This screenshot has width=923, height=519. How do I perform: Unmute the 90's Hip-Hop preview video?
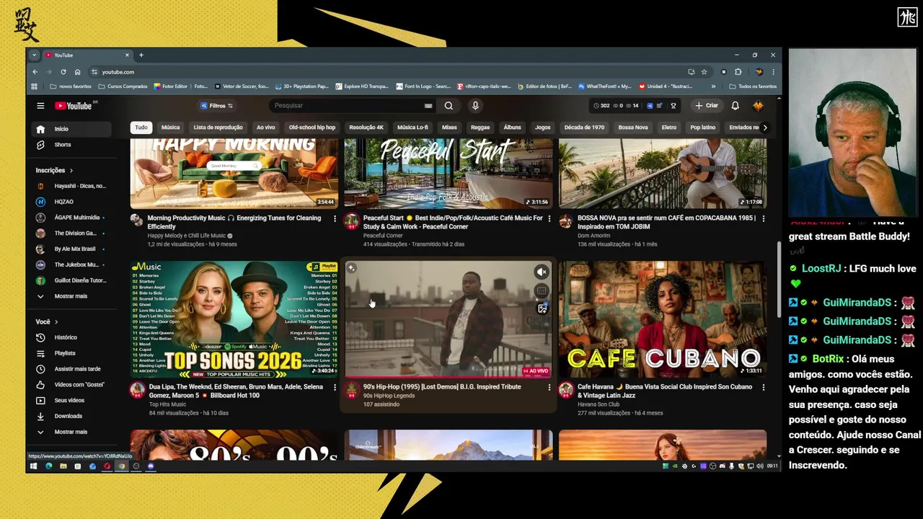[542, 272]
